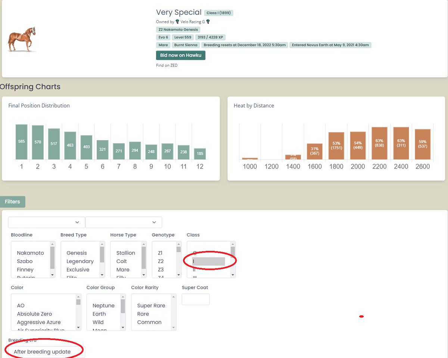Click the Filters button
This screenshot has width=448, height=358.
click(x=12, y=201)
